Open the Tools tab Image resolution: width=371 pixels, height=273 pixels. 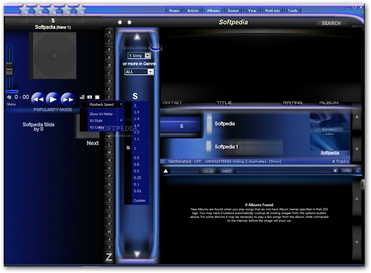click(293, 11)
